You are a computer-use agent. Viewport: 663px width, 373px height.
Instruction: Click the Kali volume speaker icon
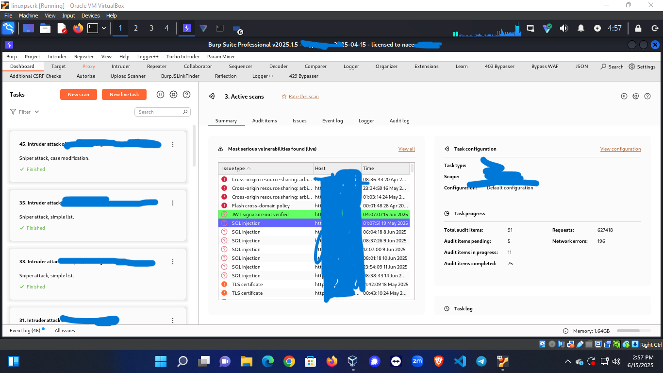coord(564,28)
